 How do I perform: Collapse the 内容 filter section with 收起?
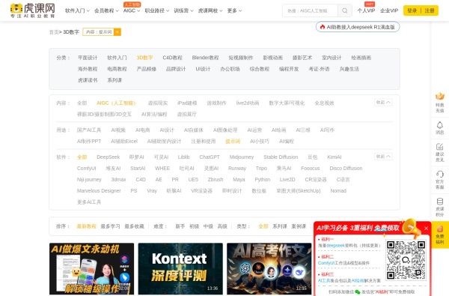click(x=383, y=103)
